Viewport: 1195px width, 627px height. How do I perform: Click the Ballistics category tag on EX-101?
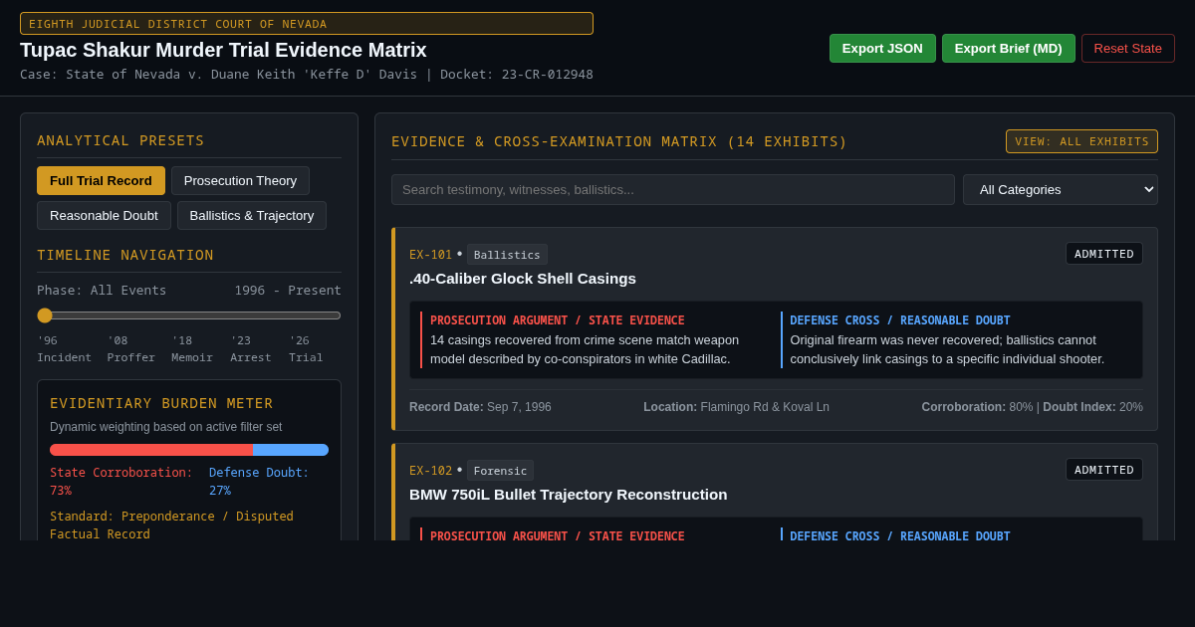coord(507,255)
